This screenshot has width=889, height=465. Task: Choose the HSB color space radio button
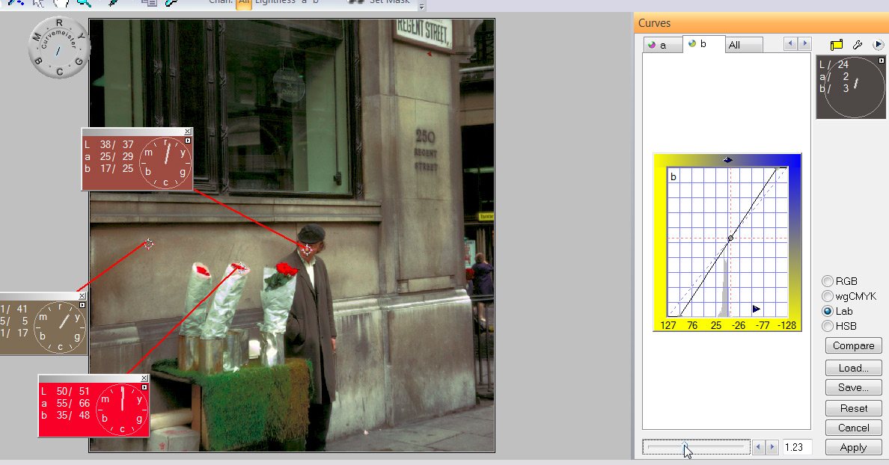pyautogui.click(x=828, y=326)
